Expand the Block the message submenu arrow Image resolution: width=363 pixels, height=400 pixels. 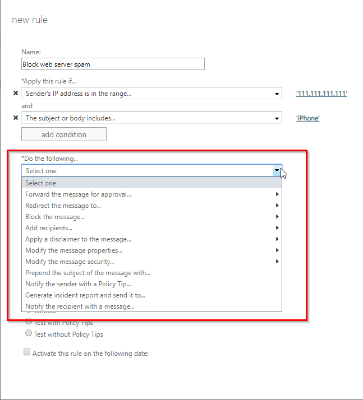[x=277, y=217]
